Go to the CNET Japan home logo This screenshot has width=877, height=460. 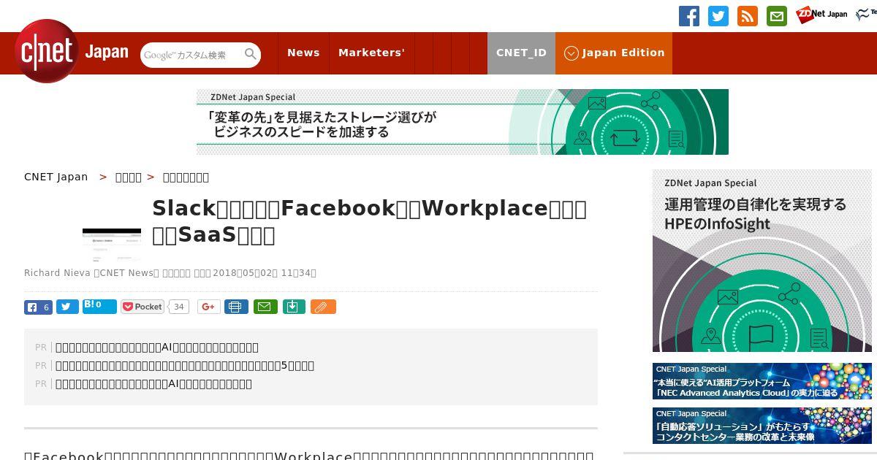point(72,51)
